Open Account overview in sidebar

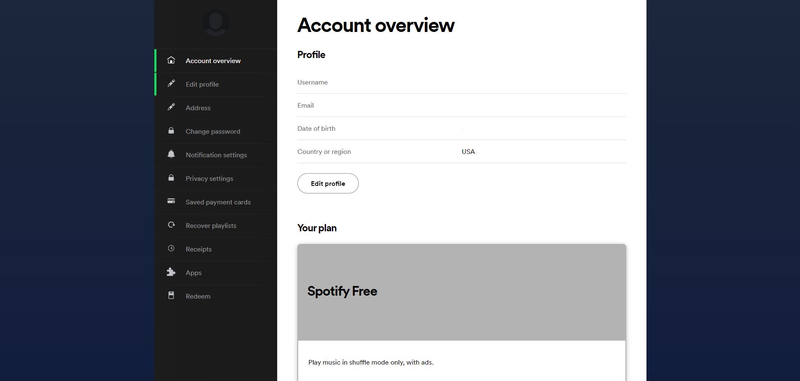(216, 61)
